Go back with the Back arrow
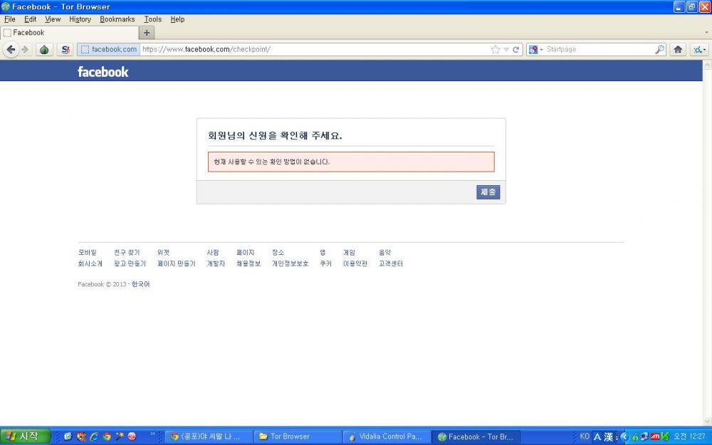The image size is (712, 445). [11, 50]
